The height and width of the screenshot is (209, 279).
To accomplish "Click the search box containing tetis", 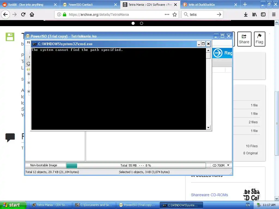I will 202,15.
